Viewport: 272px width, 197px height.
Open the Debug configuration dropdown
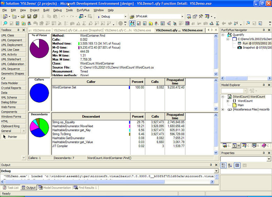(125, 17)
